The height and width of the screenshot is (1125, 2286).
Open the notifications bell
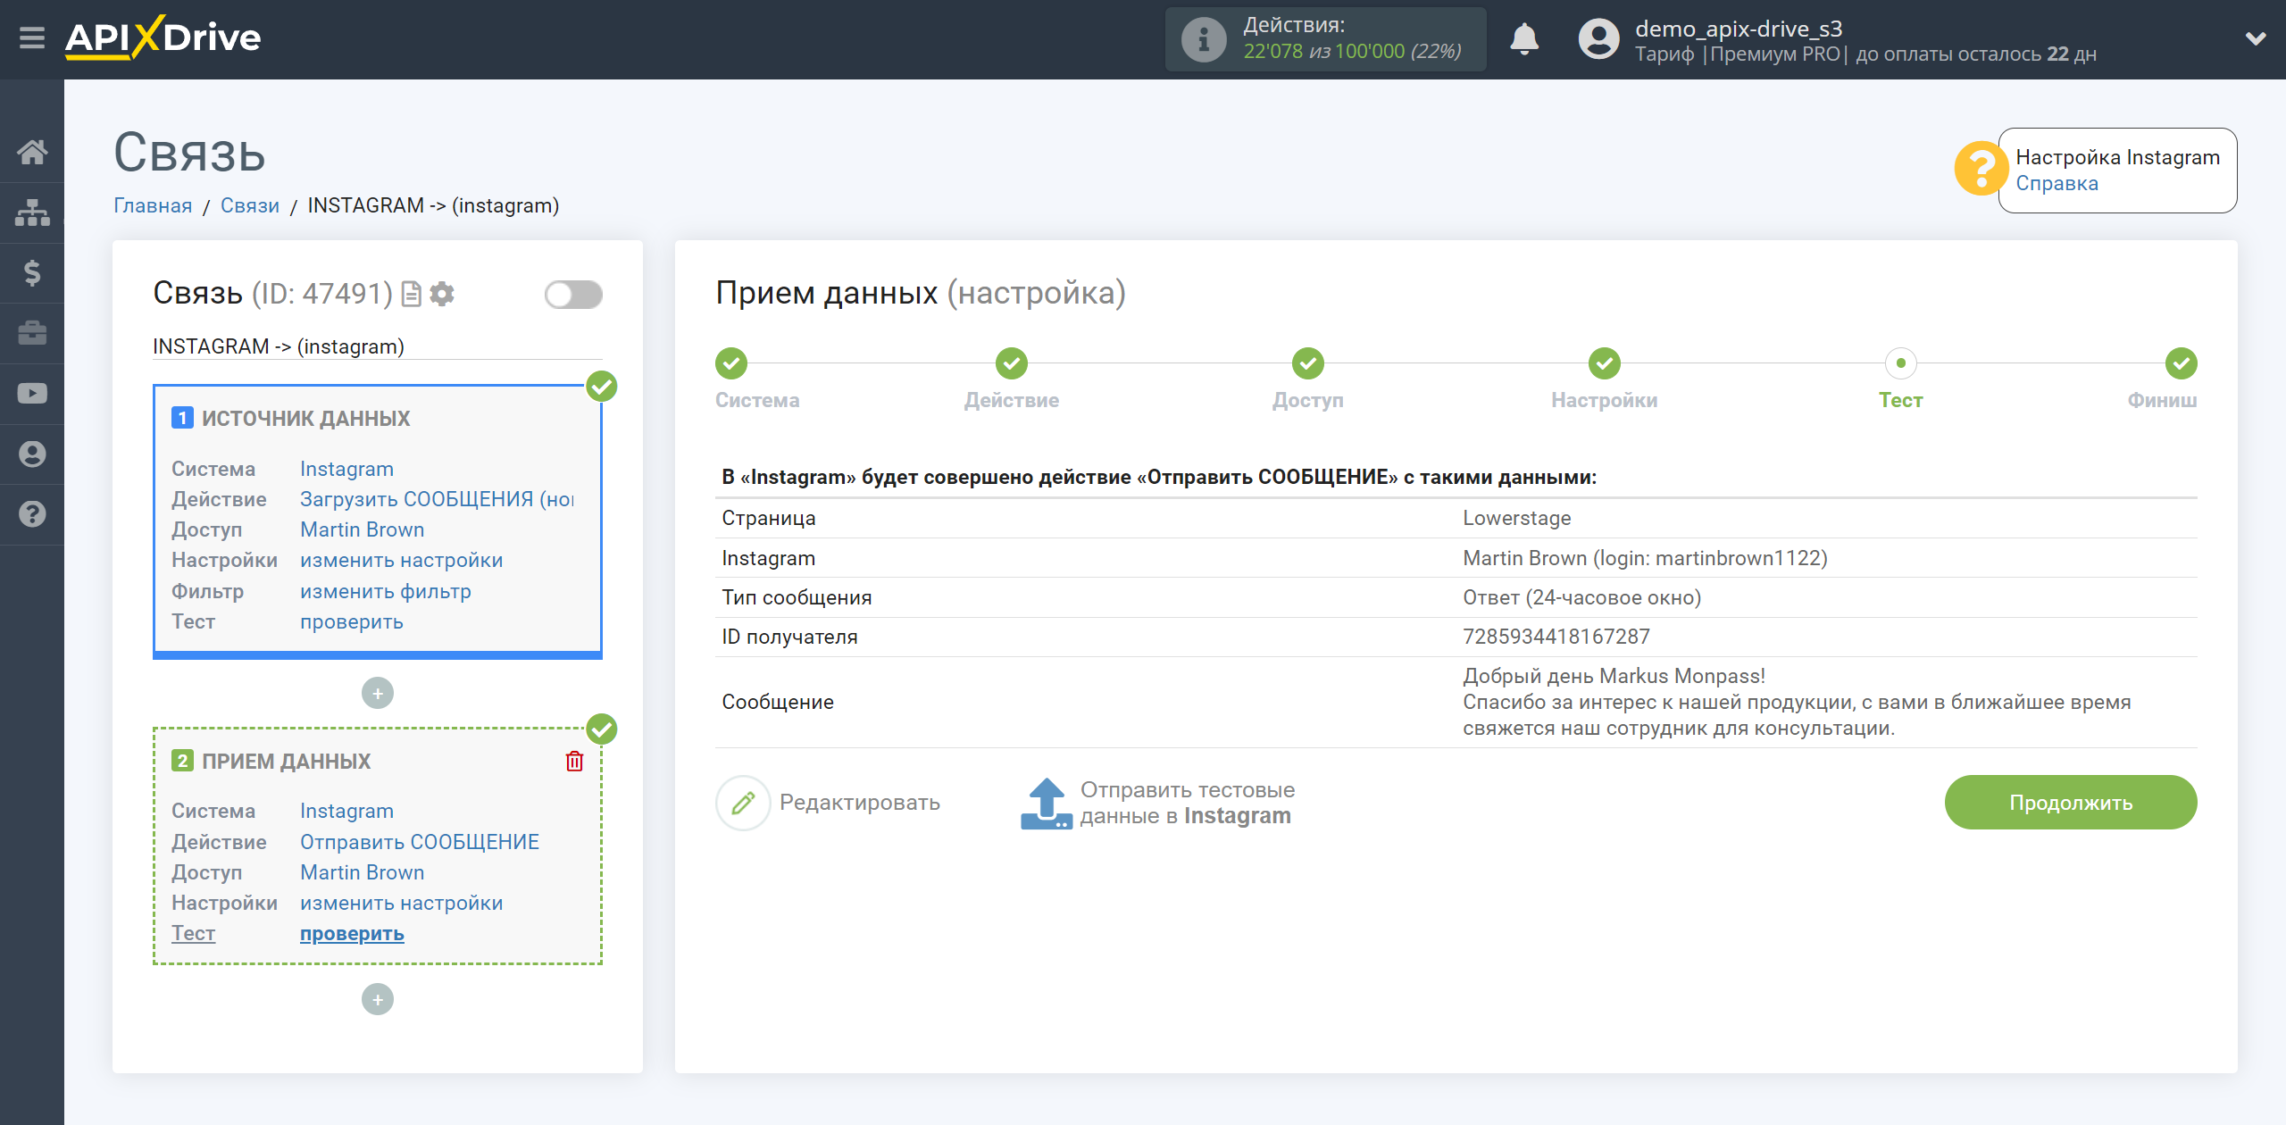click(x=1524, y=39)
